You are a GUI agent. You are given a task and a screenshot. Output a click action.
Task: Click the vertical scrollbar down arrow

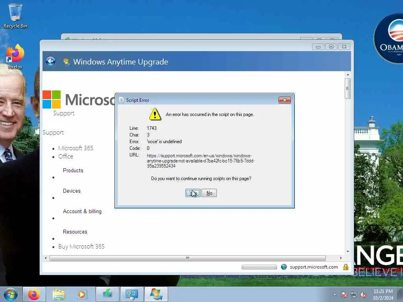click(x=348, y=251)
